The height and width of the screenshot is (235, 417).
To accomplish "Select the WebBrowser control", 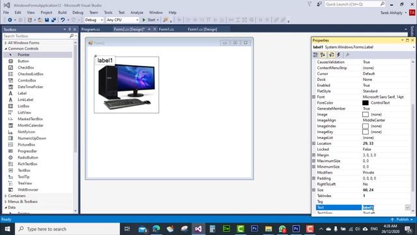I will click(x=37, y=189).
